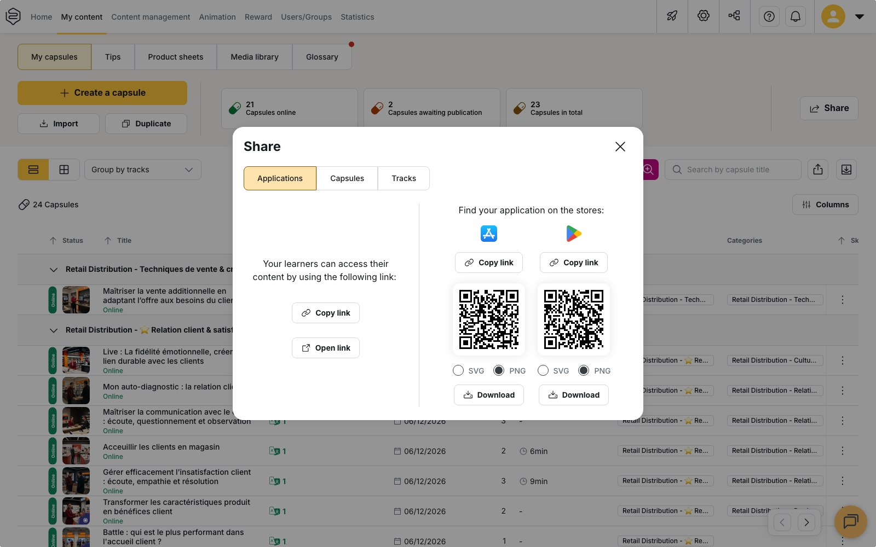Viewport: 876px width, 547px height.
Task: Click the app logo in top-left
Action: coord(13,16)
